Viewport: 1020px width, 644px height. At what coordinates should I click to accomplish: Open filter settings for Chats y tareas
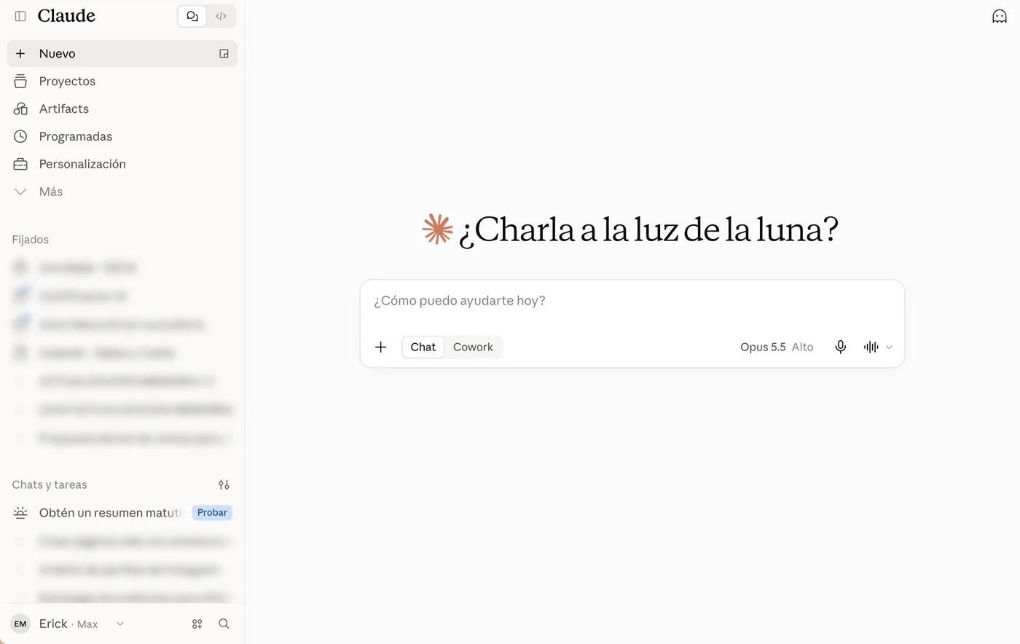pos(224,484)
